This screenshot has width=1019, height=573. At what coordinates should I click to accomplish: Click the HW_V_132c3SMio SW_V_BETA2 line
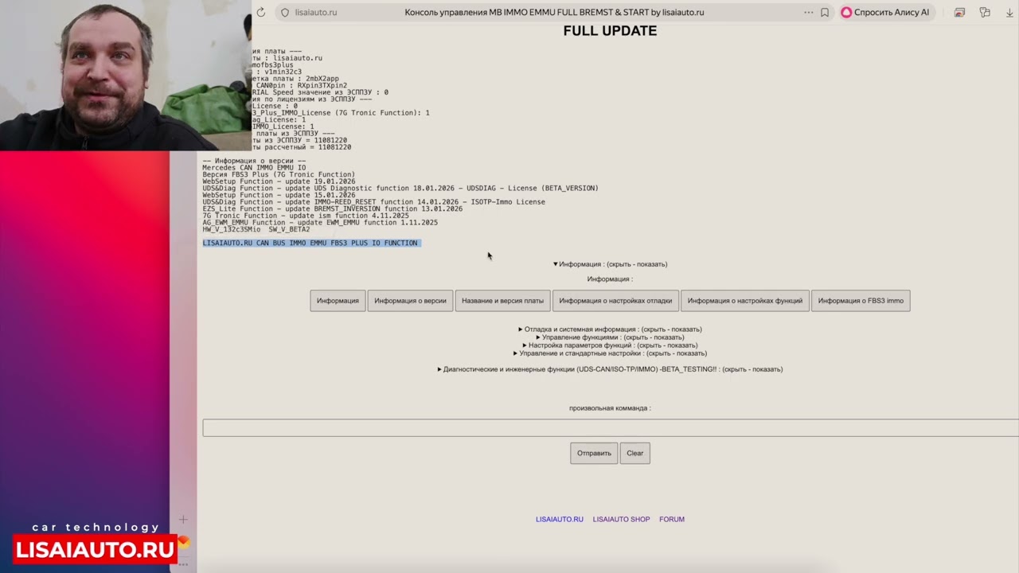(256, 230)
